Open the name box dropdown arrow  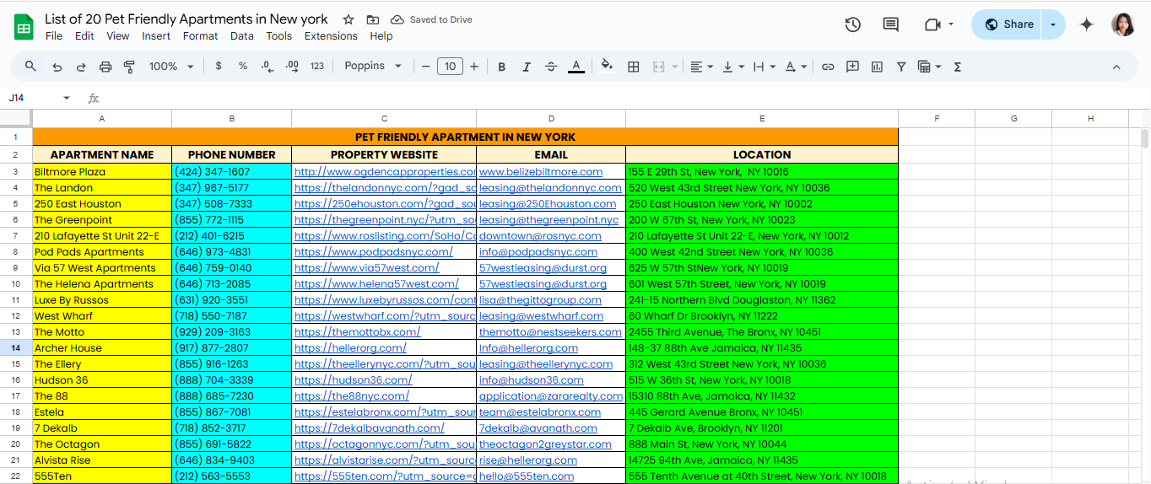(x=67, y=98)
